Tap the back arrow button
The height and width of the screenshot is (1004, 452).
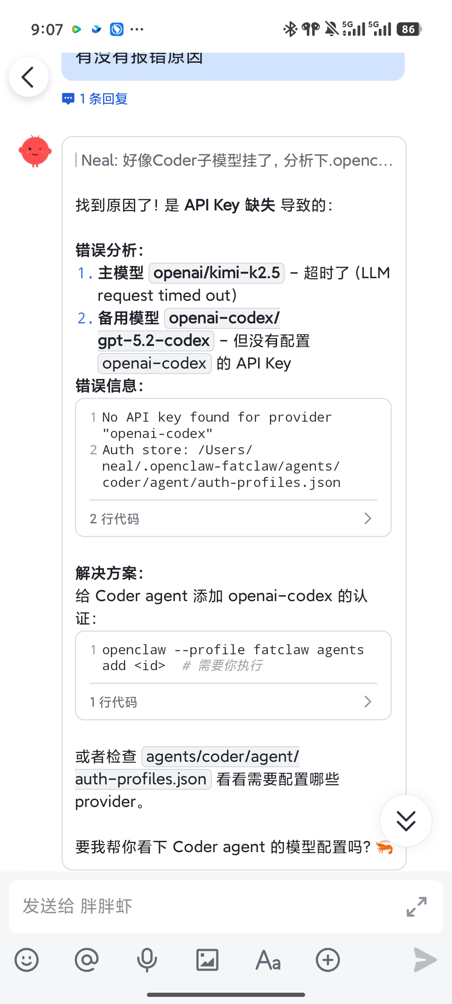click(28, 77)
